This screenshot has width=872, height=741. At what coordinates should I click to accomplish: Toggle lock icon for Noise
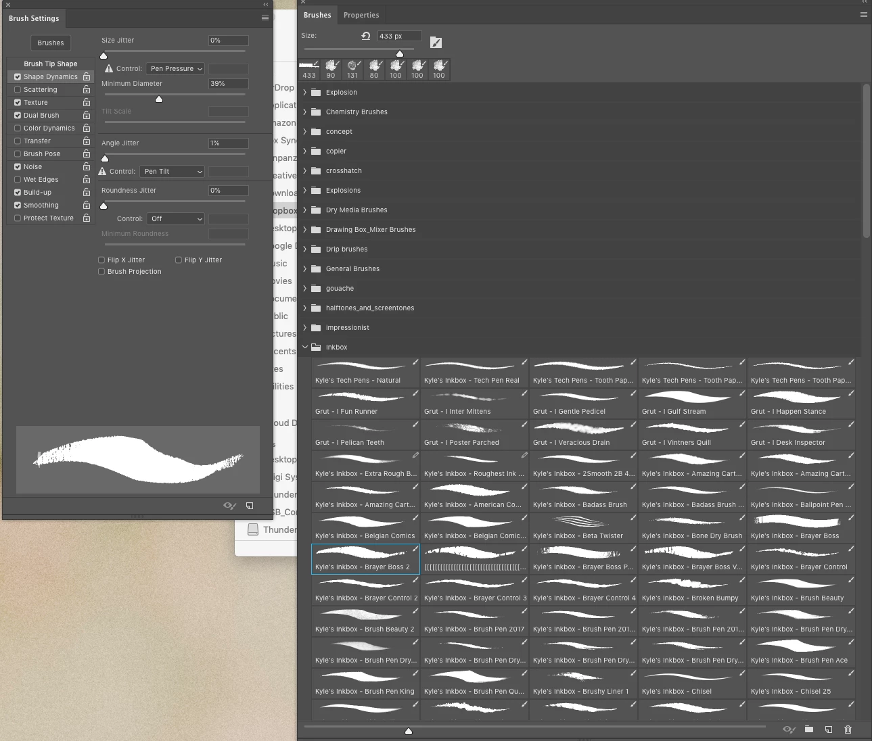(87, 166)
